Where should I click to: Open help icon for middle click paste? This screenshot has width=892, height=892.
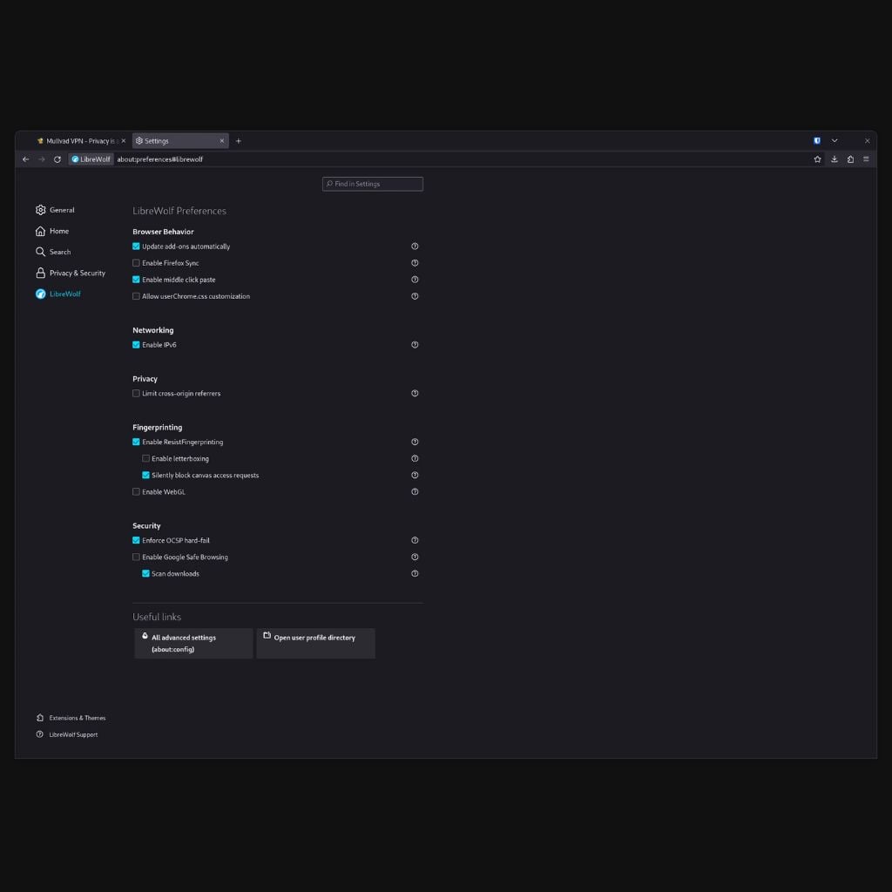[x=415, y=280]
